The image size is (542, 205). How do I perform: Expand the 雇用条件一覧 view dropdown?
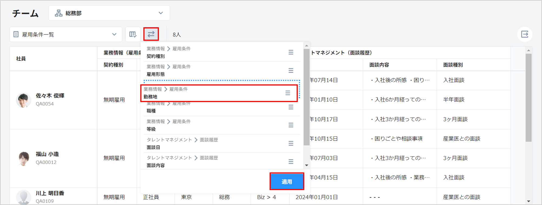[66, 34]
